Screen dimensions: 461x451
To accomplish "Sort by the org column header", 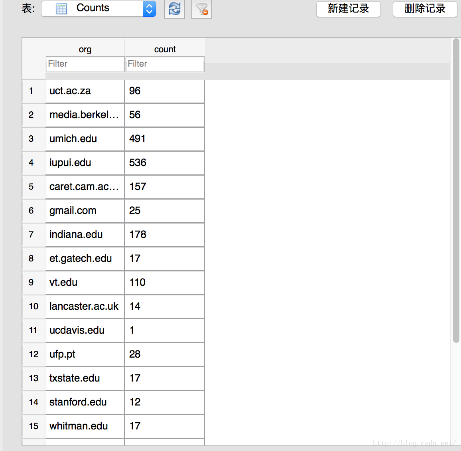I will point(85,49).
